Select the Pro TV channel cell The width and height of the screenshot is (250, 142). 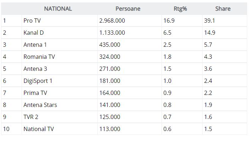pos(32,21)
